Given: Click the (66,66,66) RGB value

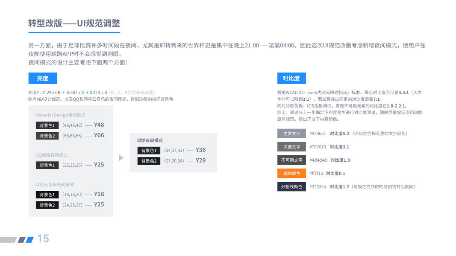Looking at the screenshot, I should (72, 136).
